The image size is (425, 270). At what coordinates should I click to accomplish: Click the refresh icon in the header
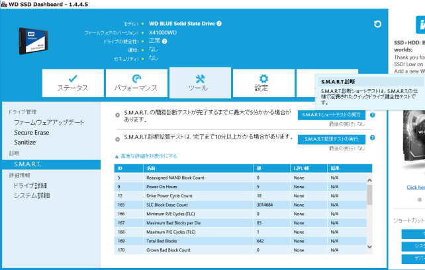click(377, 24)
